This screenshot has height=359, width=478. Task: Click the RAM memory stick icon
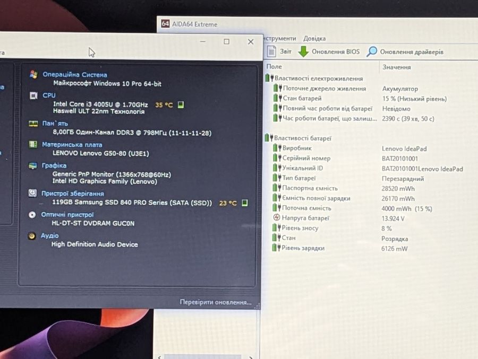(33, 124)
